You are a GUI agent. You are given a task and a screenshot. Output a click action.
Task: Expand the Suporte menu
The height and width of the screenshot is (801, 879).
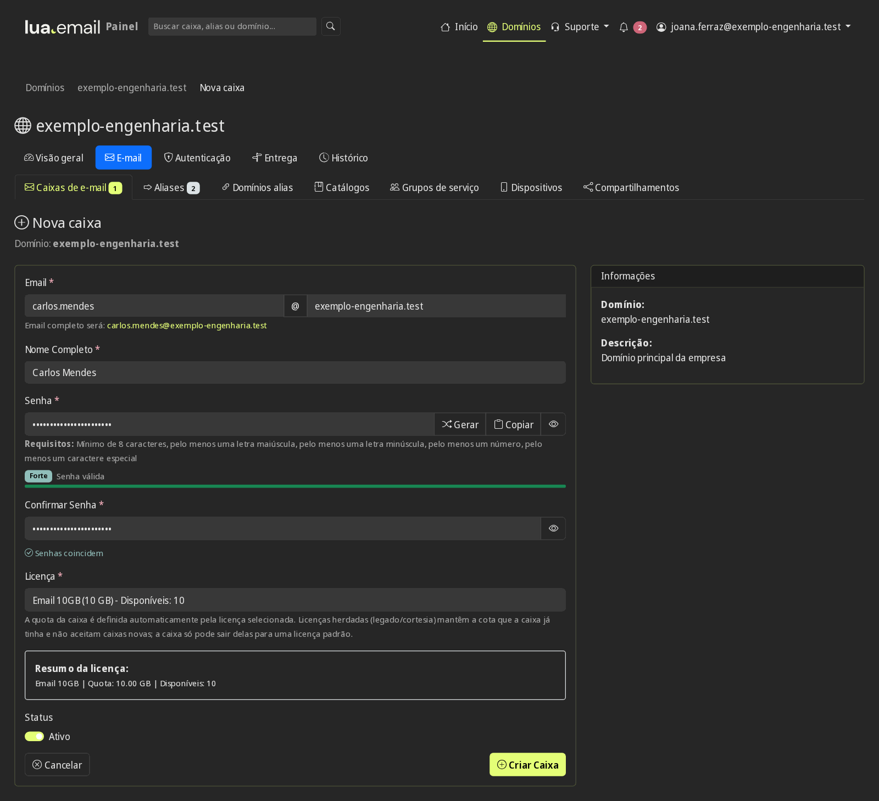click(x=580, y=27)
